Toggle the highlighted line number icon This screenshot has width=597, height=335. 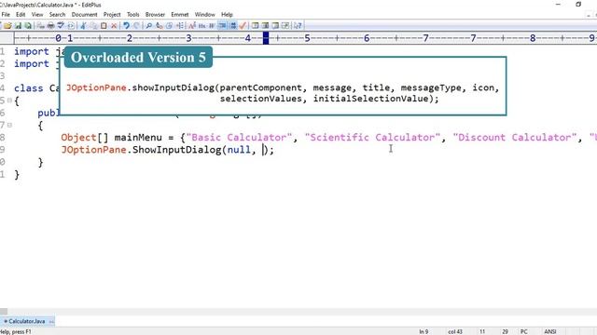[222, 26]
